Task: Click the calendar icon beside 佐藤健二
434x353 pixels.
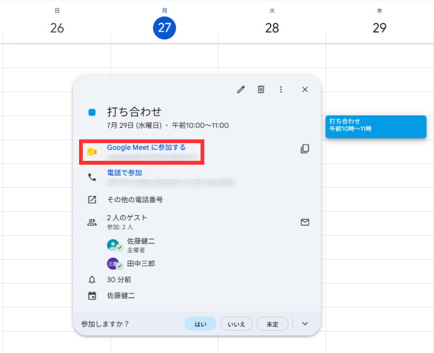Action: [x=92, y=296]
